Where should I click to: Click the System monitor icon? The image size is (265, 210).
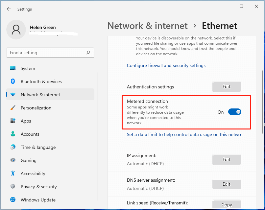coord(13,68)
